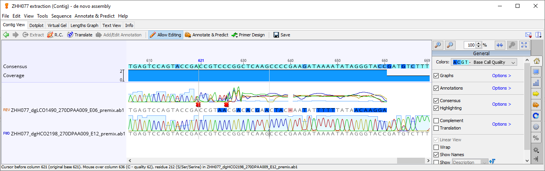This screenshot has width=545, height=171.
Task: Switch to the Virtual Gel tab
Action: coord(57,25)
